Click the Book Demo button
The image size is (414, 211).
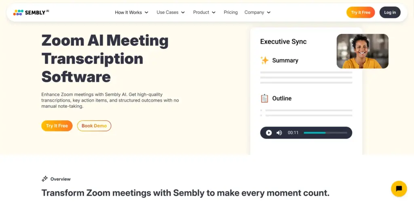point(94,126)
